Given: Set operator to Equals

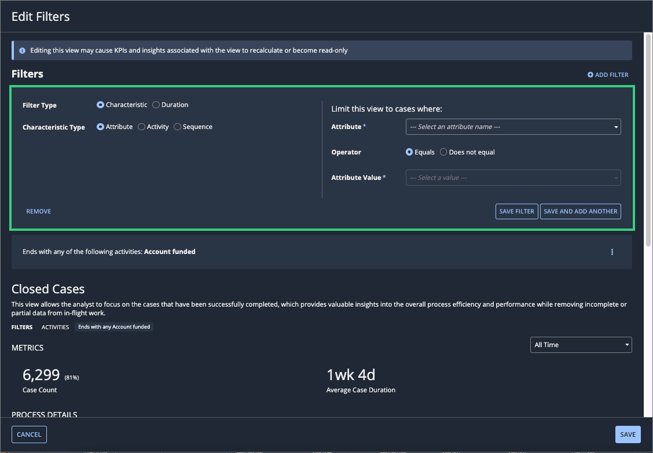Looking at the screenshot, I should (409, 152).
